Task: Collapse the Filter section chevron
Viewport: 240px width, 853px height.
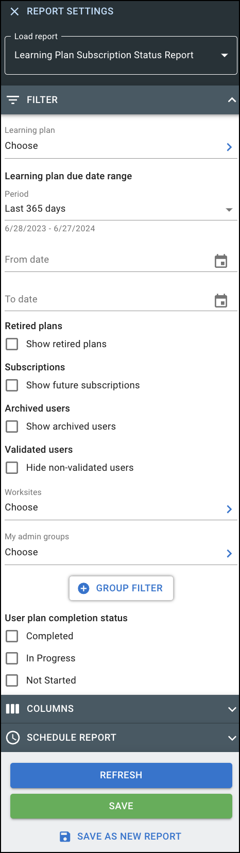Action: (x=232, y=100)
